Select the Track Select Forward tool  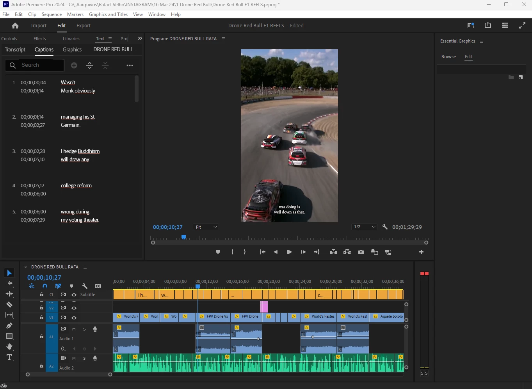tap(9, 283)
